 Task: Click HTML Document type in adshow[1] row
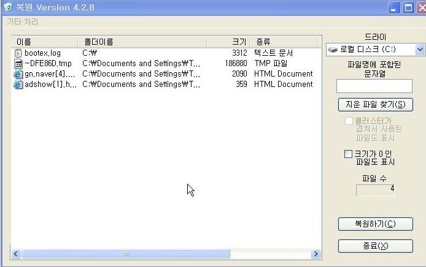pos(284,85)
